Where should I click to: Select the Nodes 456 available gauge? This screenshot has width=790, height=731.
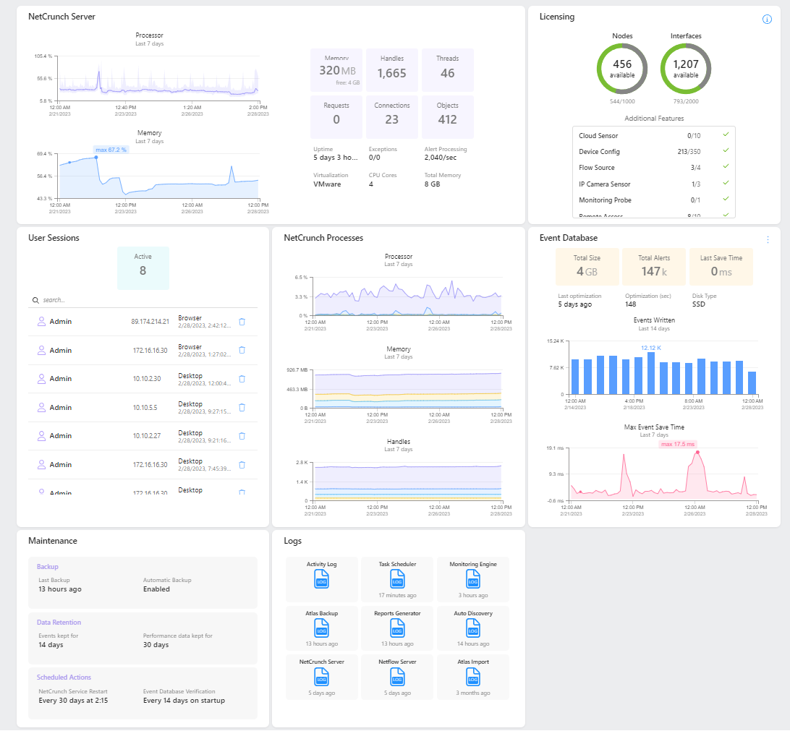[622, 69]
